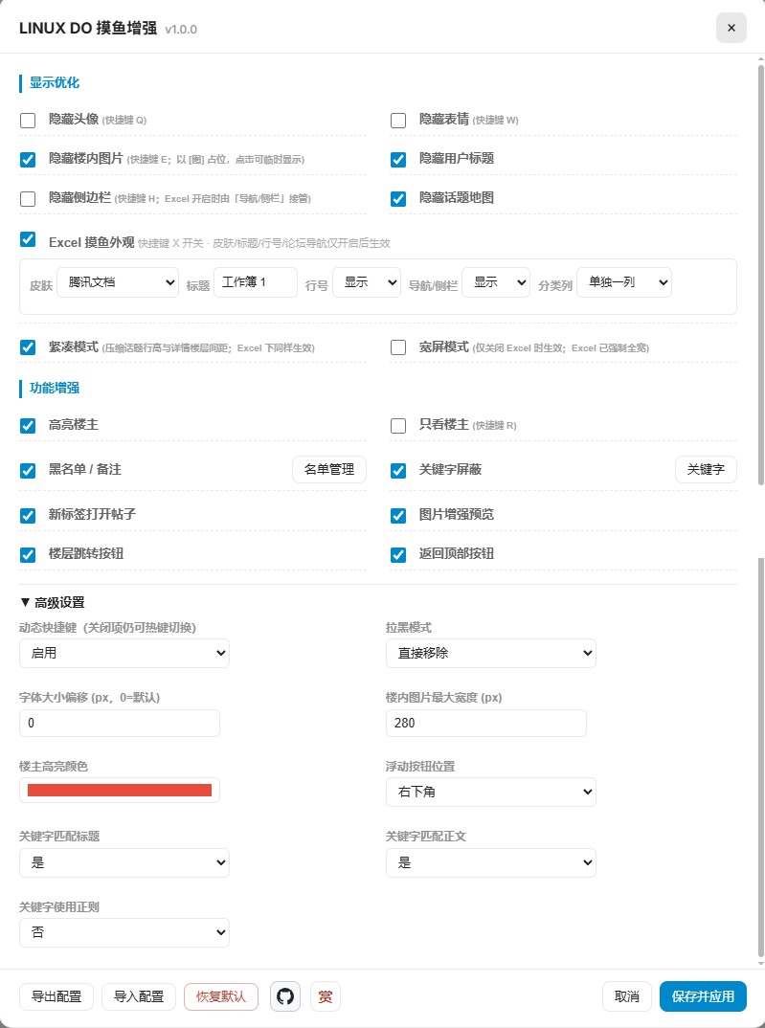Enable 宽屏模式 checkbox
This screenshot has height=1028, width=765.
pyautogui.click(x=398, y=347)
